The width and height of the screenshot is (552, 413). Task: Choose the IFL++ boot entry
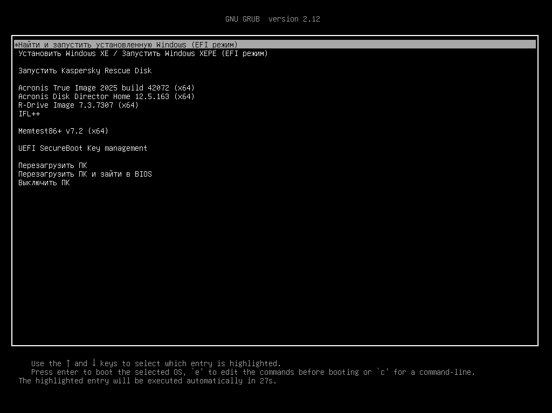tap(29, 114)
